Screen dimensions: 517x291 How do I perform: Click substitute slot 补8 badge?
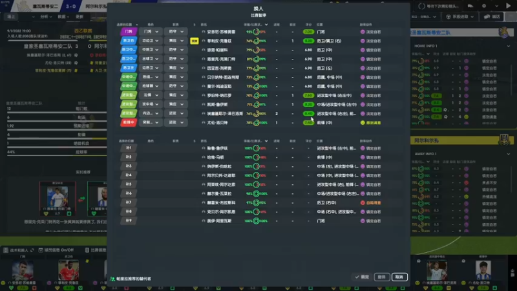(x=128, y=211)
